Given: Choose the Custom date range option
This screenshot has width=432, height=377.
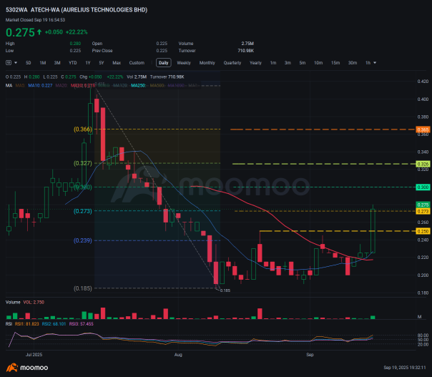Looking at the screenshot, I should click(x=137, y=63).
